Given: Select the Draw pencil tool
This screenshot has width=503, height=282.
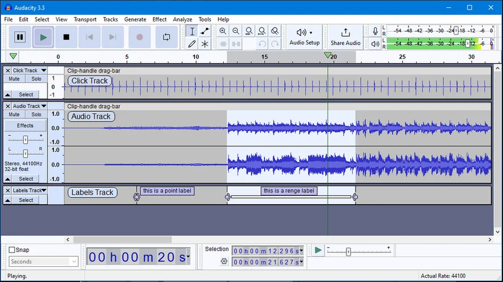Looking at the screenshot, I should point(192,44).
